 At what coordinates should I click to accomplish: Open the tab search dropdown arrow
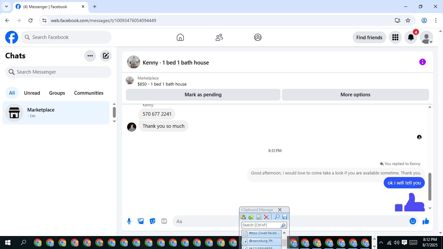click(x=6, y=6)
